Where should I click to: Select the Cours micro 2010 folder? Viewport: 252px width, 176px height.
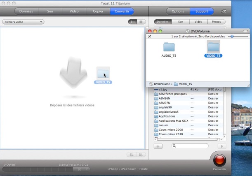tap(188, 134)
